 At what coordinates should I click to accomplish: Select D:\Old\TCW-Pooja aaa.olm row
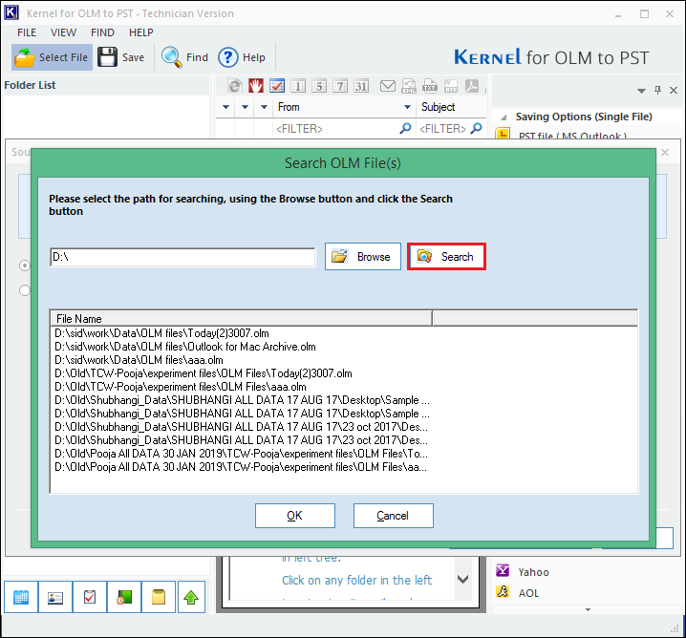pyautogui.click(x=181, y=387)
